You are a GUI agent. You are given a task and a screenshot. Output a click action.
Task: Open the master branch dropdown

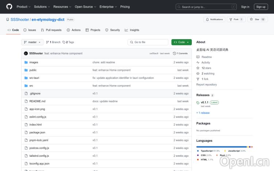[x=32, y=42]
